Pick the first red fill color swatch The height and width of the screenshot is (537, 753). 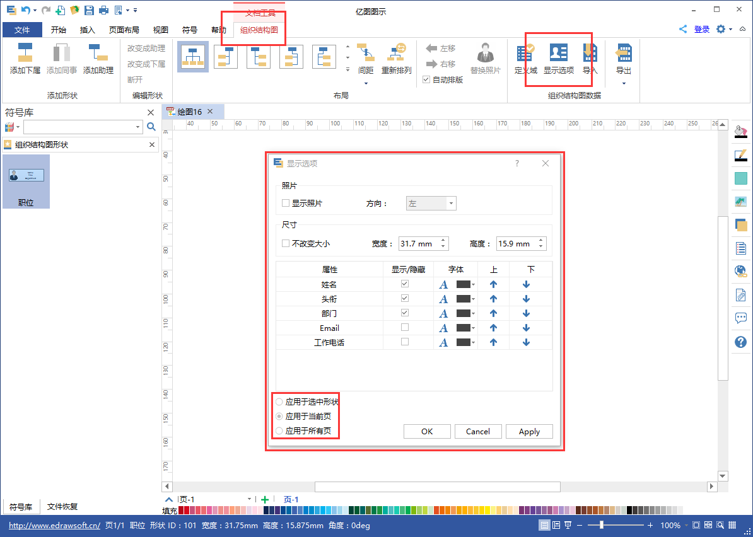tap(181, 510)
